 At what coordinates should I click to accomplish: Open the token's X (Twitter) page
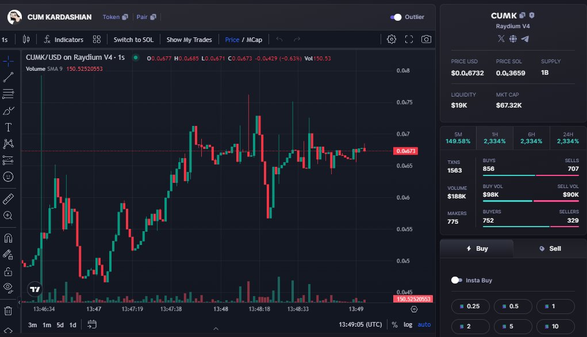[x=501, y=39]
